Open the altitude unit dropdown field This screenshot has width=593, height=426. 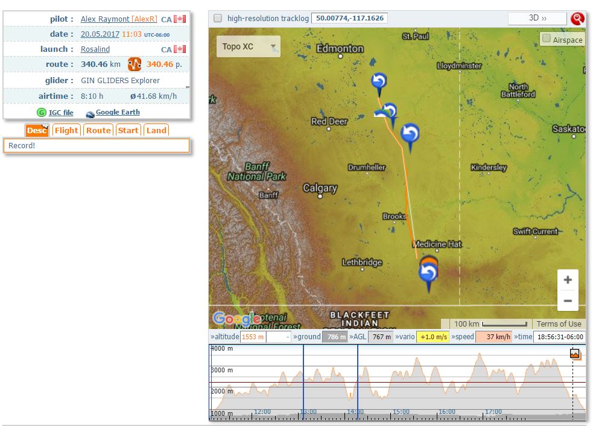coord(278,336)
